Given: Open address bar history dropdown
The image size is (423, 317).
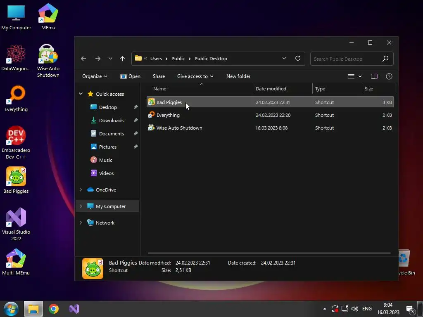Looking at the screenshot, I should click(x=284, y=59).
